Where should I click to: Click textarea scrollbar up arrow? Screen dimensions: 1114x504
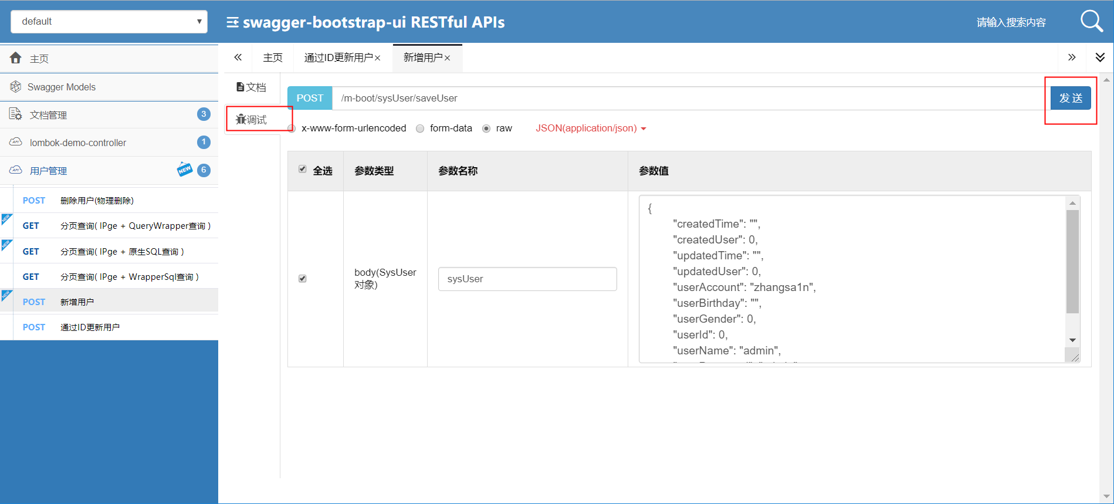[x=1072, y=203]
